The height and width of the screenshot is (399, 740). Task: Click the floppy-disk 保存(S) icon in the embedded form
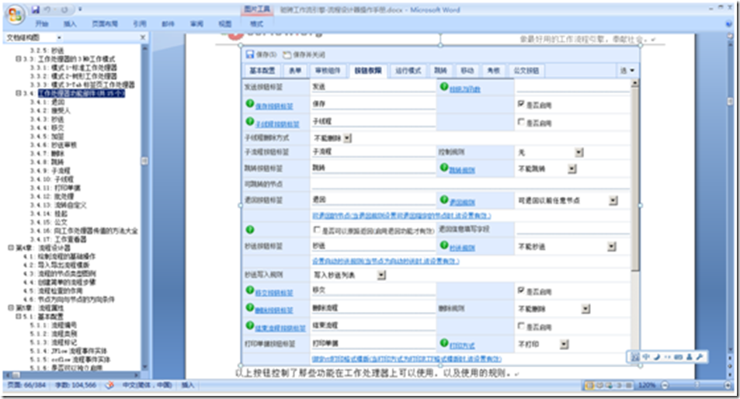(x=250, y=54)
